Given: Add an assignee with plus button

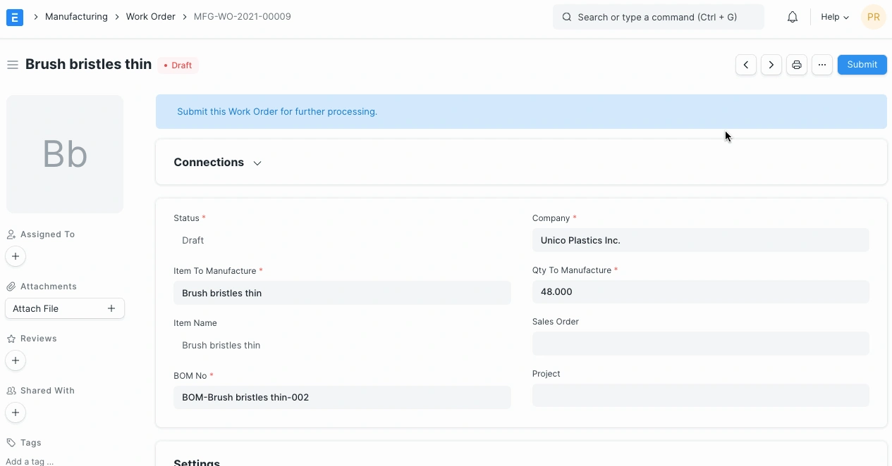Looking at the screenshot, I should point(16,256).
